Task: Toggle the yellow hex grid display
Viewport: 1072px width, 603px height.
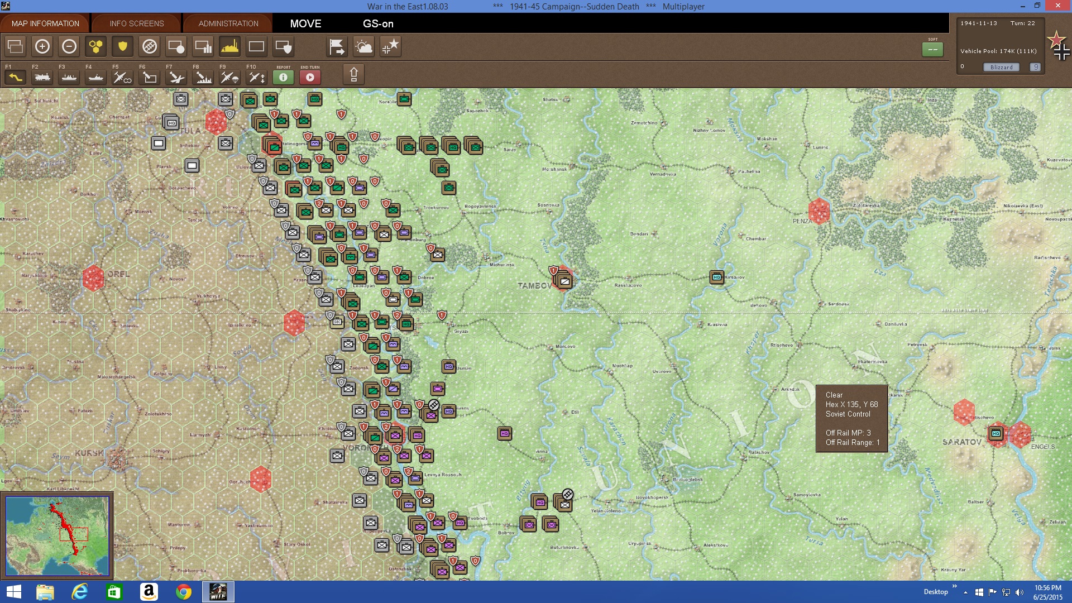Action: (x=95, y=46)
